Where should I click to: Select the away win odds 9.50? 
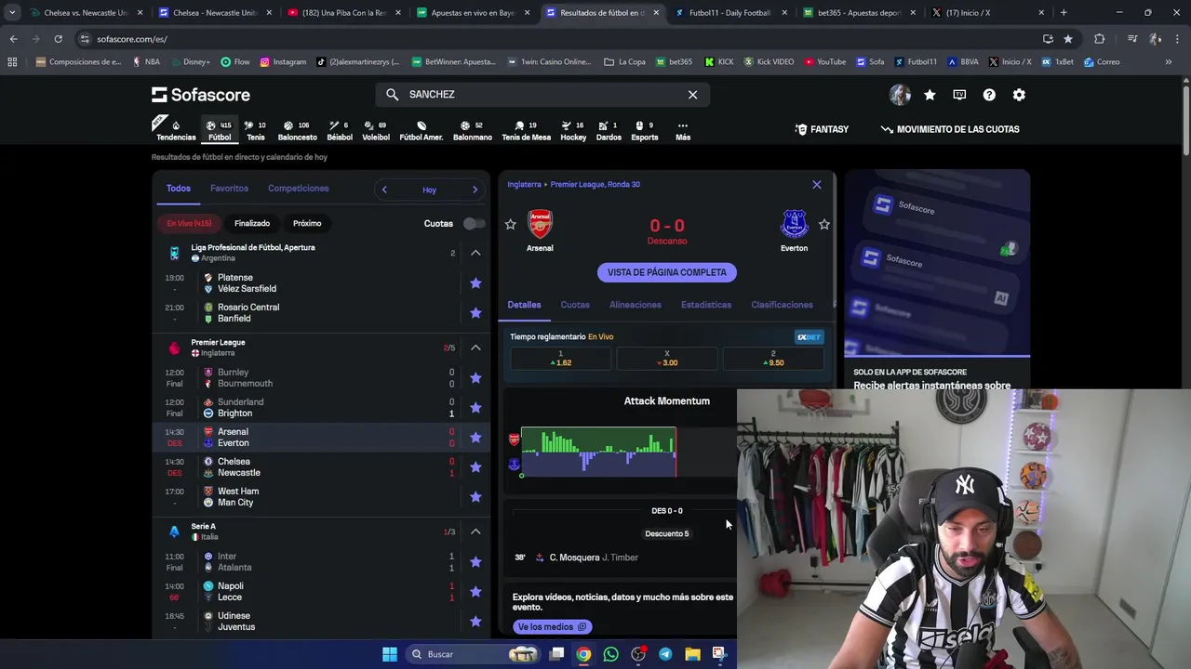[773, 359]
